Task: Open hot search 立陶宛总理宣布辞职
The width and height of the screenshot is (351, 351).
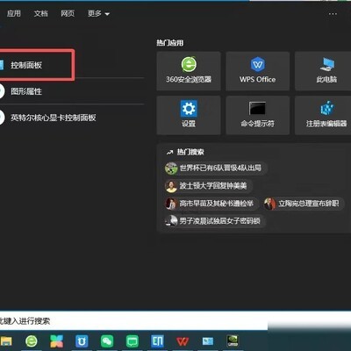Action: [x=304, y=204]
